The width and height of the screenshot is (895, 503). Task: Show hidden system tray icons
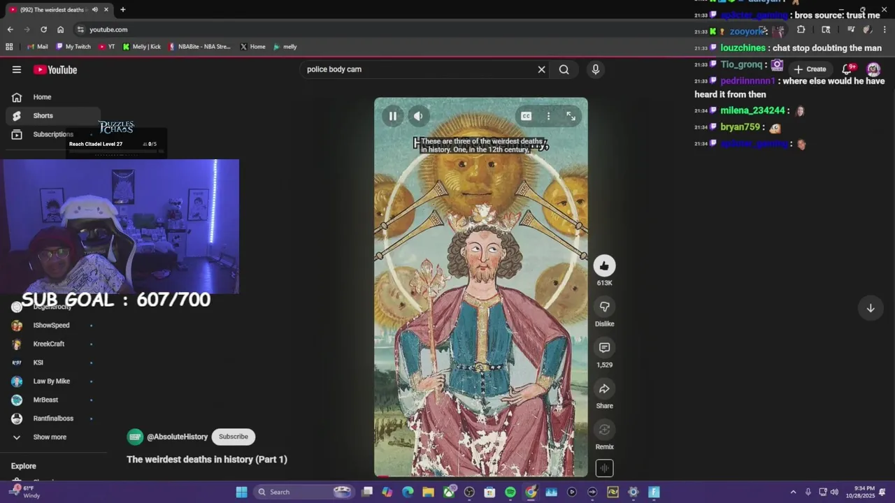point(793,492)
